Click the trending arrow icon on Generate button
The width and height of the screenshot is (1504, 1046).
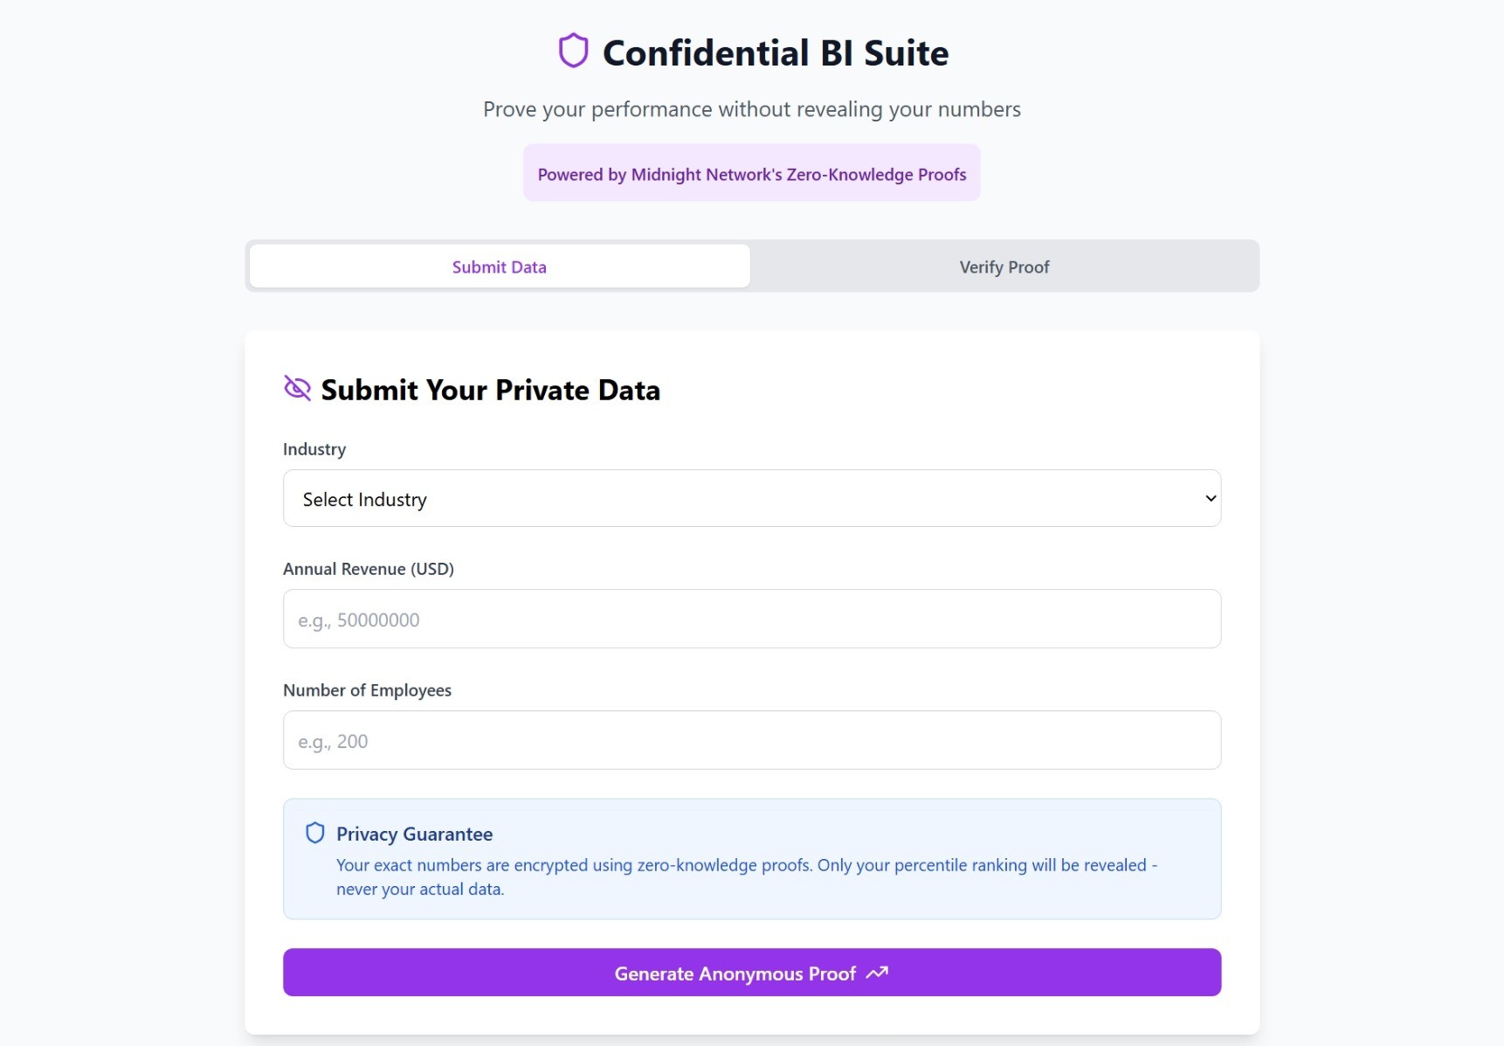(x=877, y=973)
